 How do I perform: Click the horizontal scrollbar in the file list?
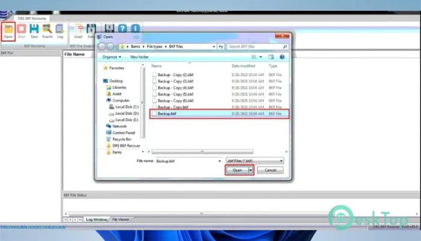pyautogui.click(x=203, y=152)
